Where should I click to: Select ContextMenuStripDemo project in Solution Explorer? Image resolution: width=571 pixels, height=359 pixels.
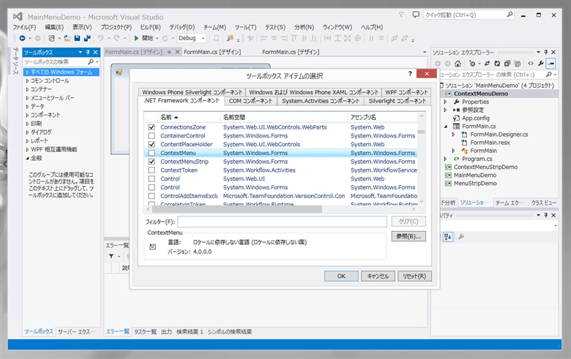click(485, 167)
